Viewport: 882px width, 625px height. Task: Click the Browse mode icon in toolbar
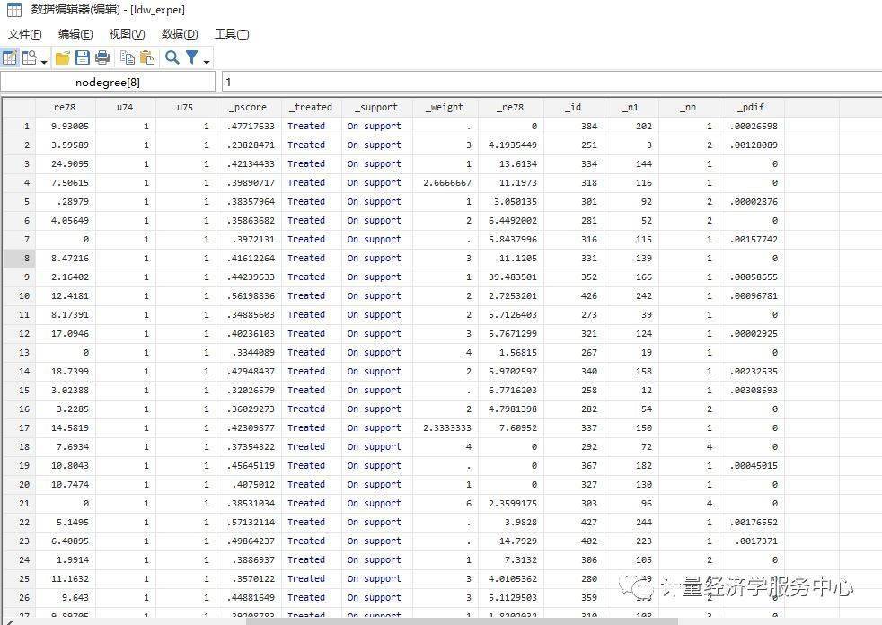point(29,58)
